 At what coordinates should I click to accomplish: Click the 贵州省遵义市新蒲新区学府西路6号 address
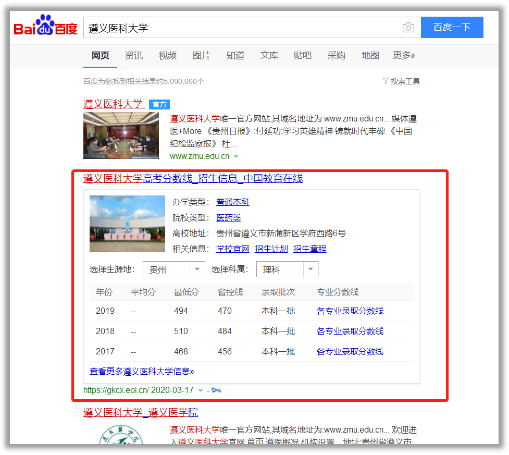click(x=281, y=233)
